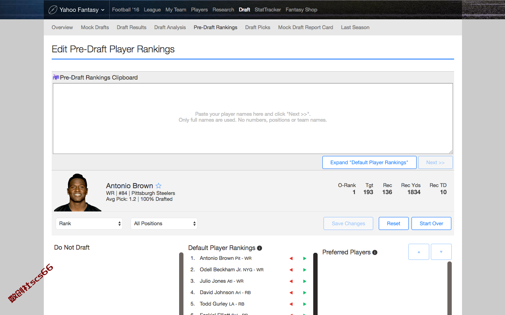The height and width of the screenshot is (315, 505).
Task: Click the Rec Yds value 1834
Action: pos(414,192)
